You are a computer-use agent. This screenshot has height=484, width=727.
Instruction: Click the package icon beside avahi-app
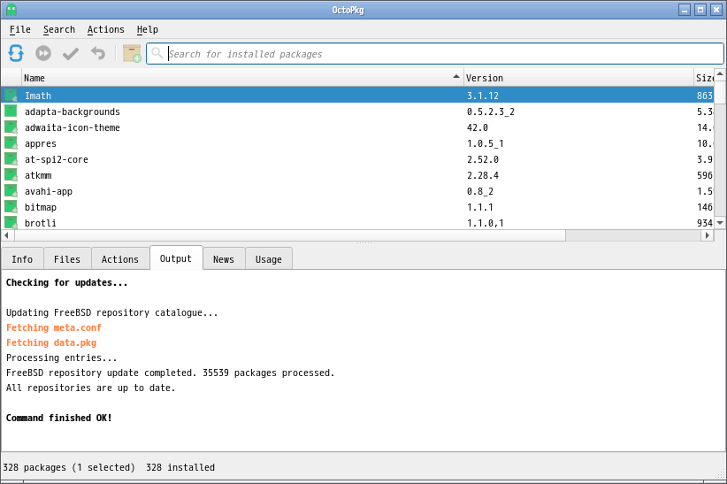[x=11, y=191]
